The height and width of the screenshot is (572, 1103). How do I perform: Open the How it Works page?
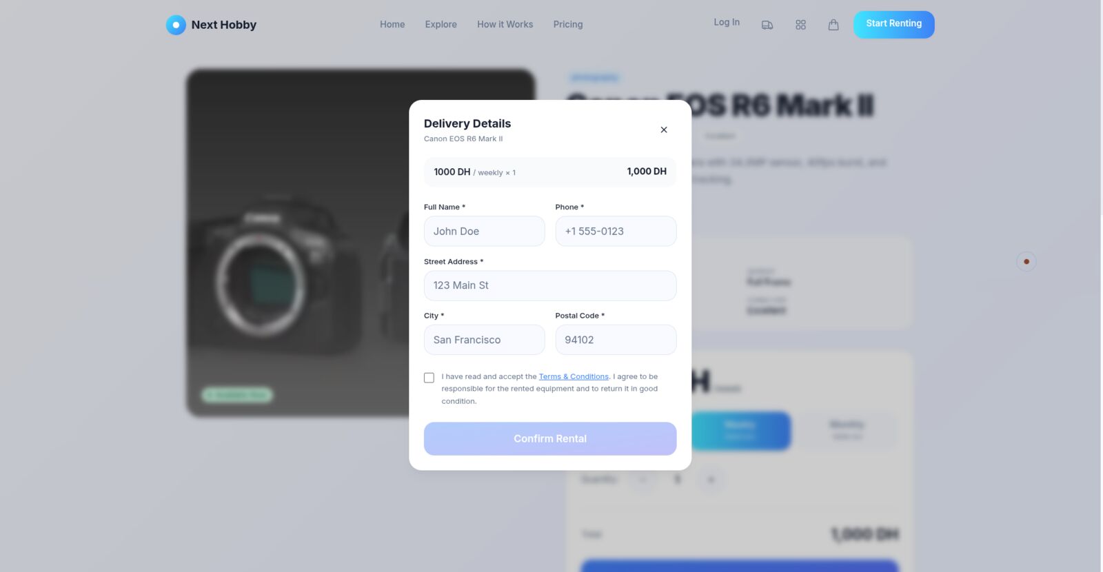pyautogui.click(x=505, y=24)
